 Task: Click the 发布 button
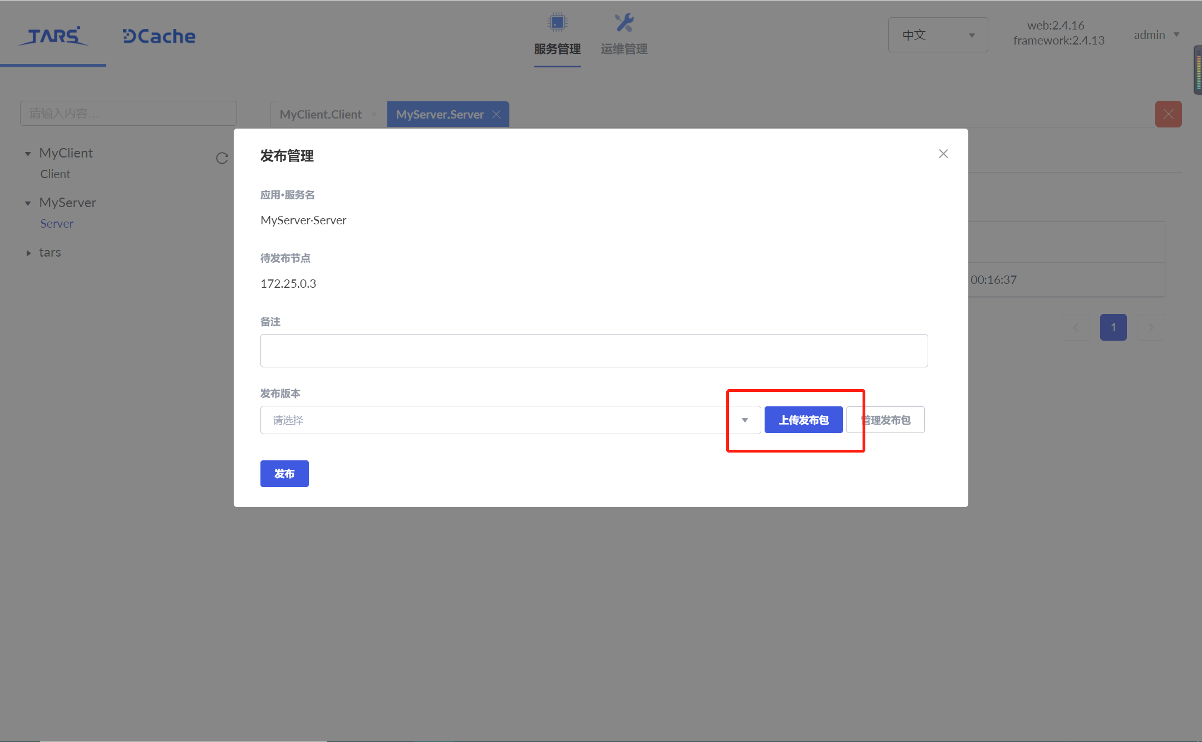(284, 474)
